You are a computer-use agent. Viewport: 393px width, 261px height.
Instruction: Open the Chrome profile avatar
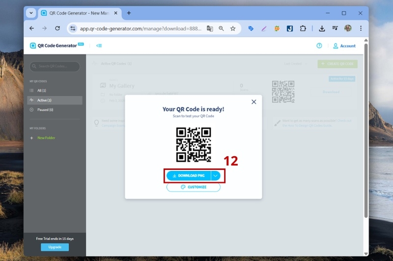[348, 28]
